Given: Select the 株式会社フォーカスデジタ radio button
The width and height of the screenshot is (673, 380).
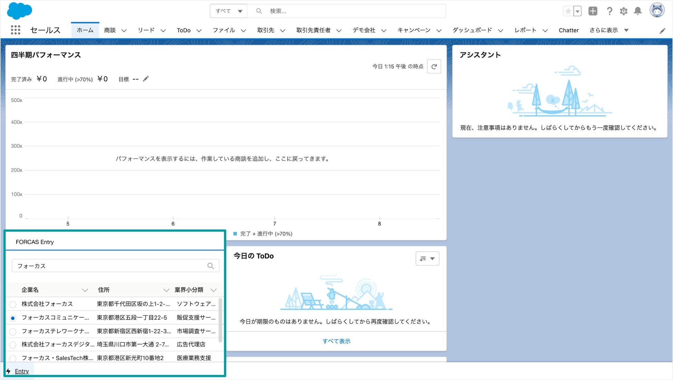Looking at the screenshot, I should click(x=13, y=345).
